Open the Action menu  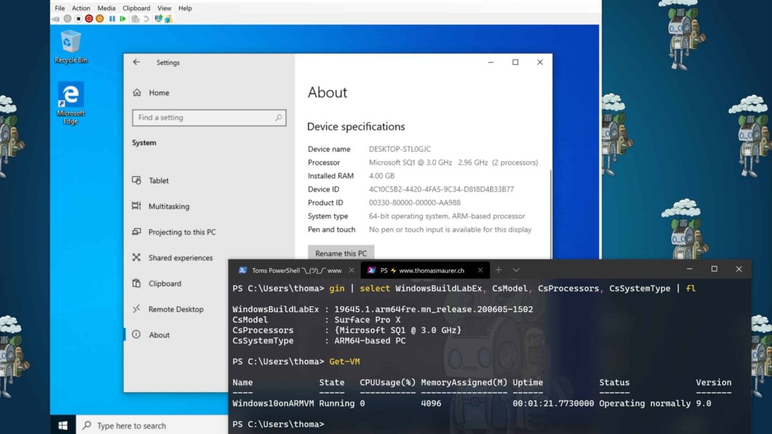click(81, 8)
